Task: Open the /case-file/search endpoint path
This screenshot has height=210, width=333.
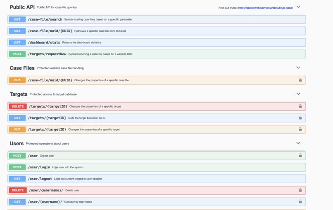Action: (x=45, y=19)
